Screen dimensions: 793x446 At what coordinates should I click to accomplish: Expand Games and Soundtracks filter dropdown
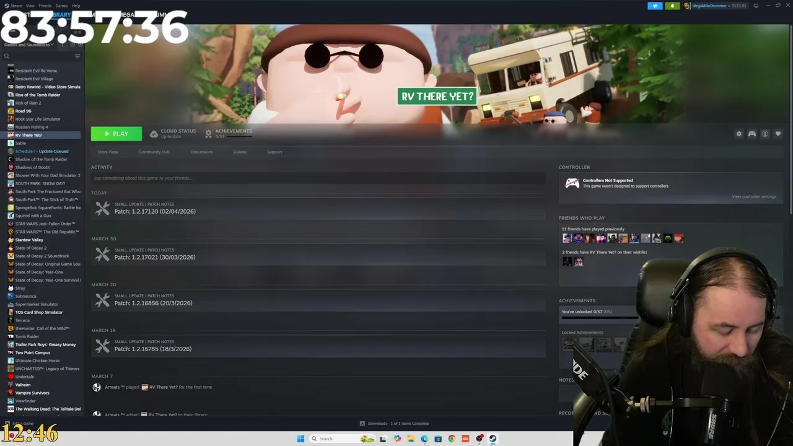(x=29, y=45)
